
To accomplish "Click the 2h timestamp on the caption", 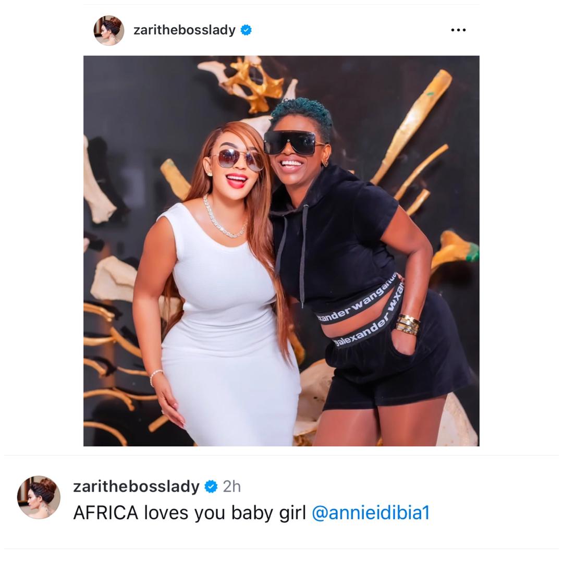I will (231, 487).
